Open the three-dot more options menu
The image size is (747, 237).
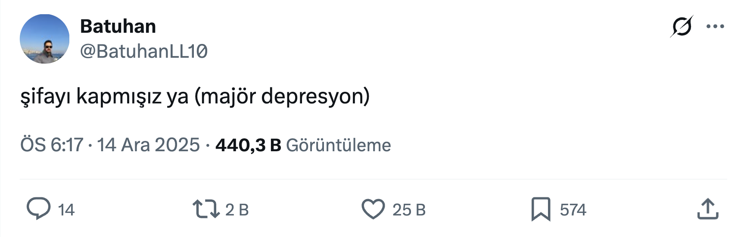click(x=715, y=27)
